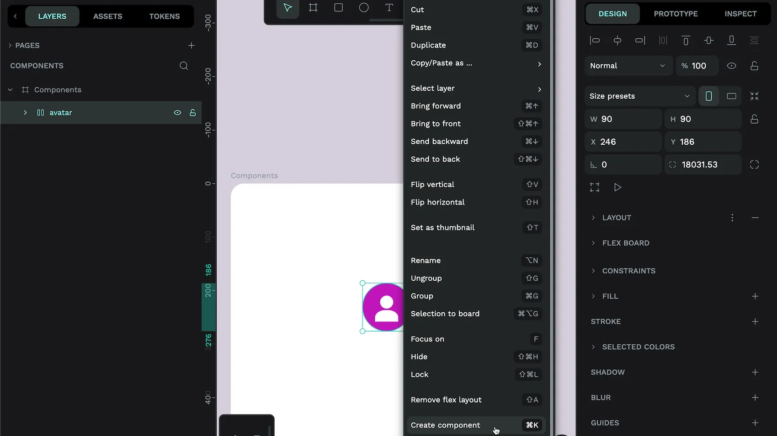Select the Board tool in toolbar

pos(313,8)
